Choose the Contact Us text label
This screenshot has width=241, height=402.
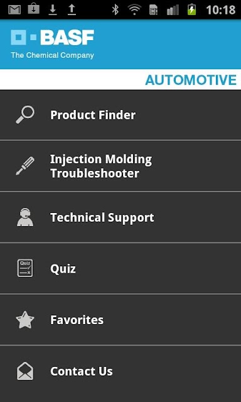(82, 371)
